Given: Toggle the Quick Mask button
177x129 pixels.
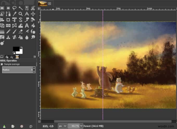Looking at the screenshot, I should pos(39,122).
